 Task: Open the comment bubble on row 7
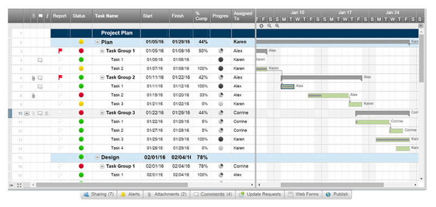[x=40, y=87]
